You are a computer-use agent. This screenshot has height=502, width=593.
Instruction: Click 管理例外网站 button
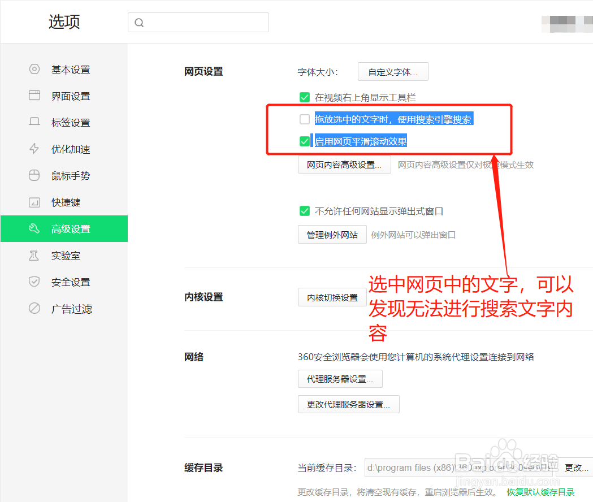coord(332,235)
